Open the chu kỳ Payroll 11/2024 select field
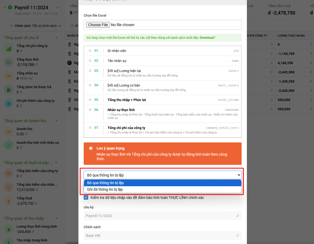Viewport: 314px width, 244px height. (162, 216)
